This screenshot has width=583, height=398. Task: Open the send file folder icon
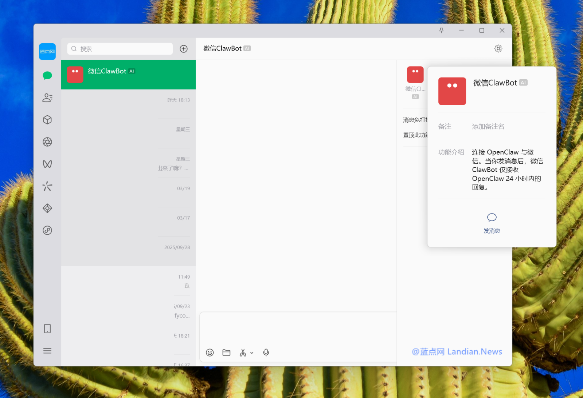click(x=226, y=353)
